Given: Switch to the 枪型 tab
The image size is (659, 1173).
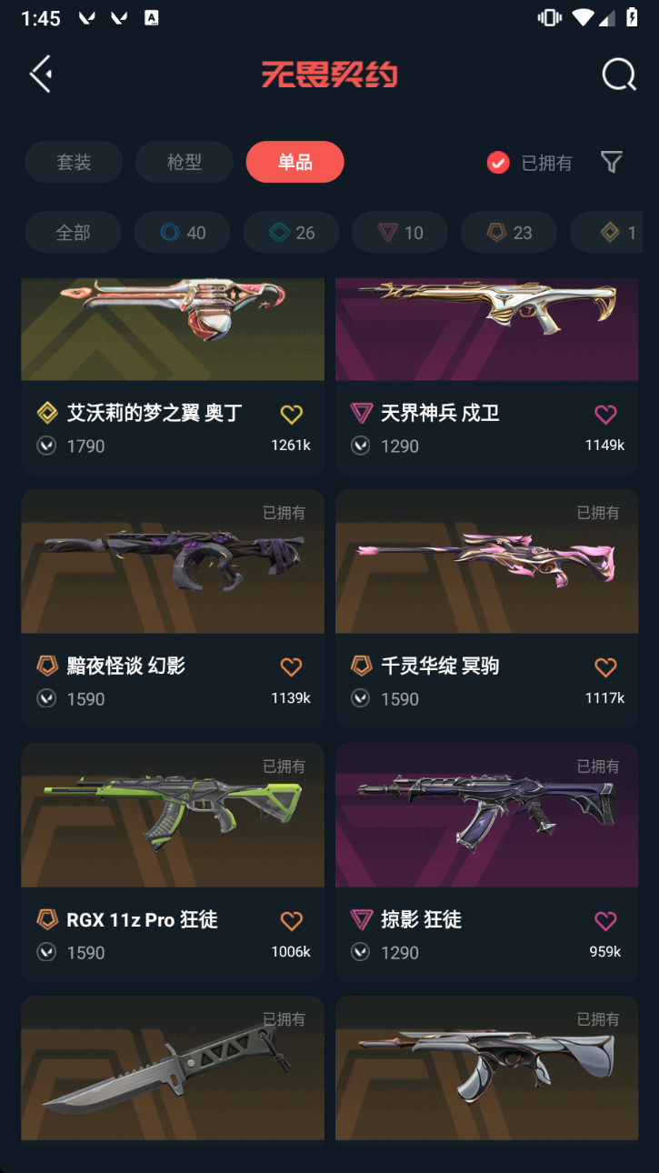Looking at the screenshot, I should (185, 162).
